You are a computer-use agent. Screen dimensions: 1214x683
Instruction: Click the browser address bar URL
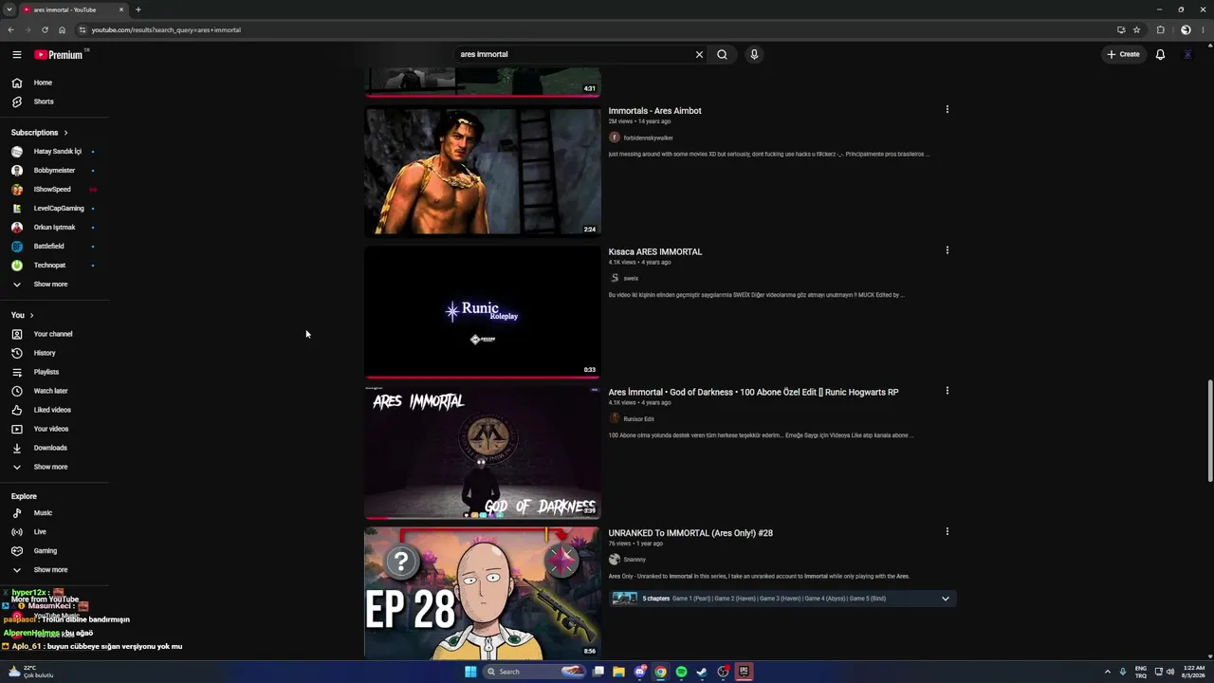166,29
